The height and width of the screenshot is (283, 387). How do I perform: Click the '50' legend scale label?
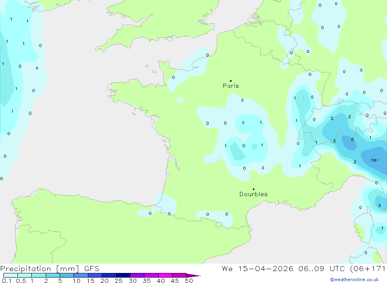(189, 281)
